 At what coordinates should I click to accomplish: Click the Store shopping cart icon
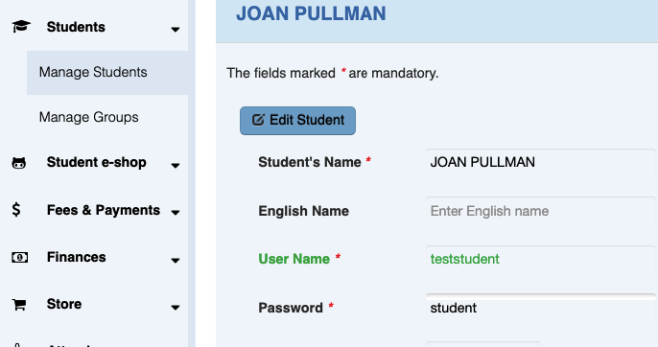(19, 305)
